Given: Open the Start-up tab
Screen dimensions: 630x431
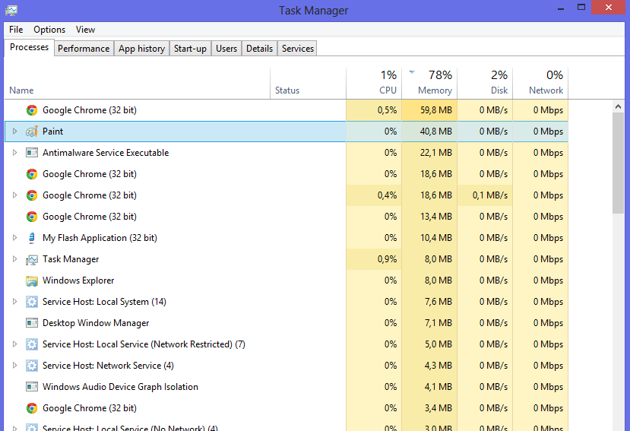Looking at the screenshot, I should [190, 49].
